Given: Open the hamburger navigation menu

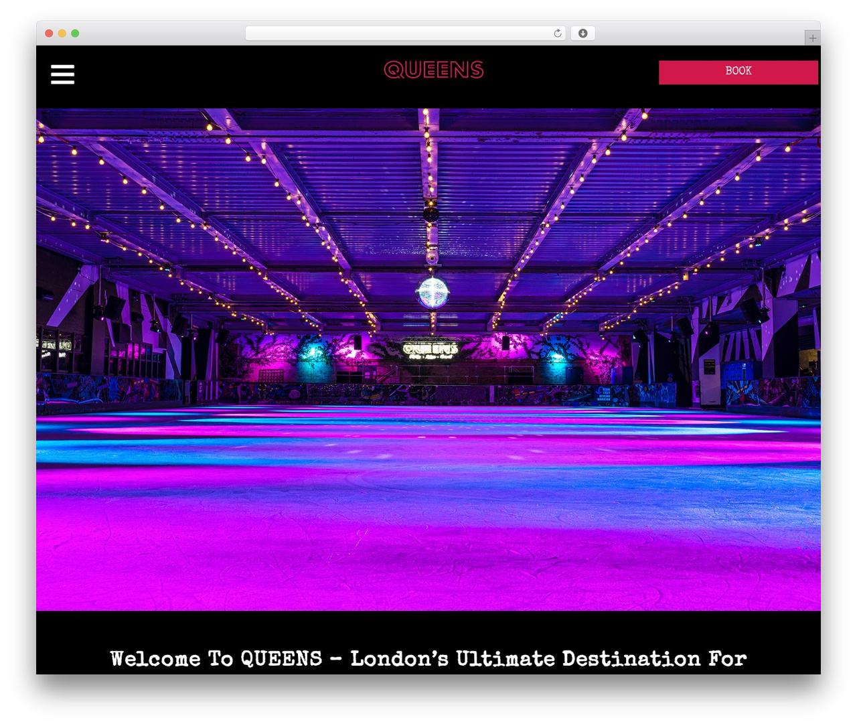Looking at the screenshot, I should [x=62, y=74].
